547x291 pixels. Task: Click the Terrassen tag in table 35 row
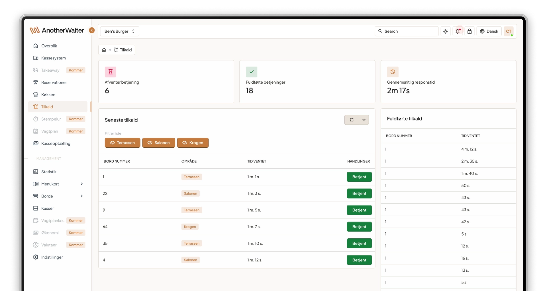tap(192, 243)
